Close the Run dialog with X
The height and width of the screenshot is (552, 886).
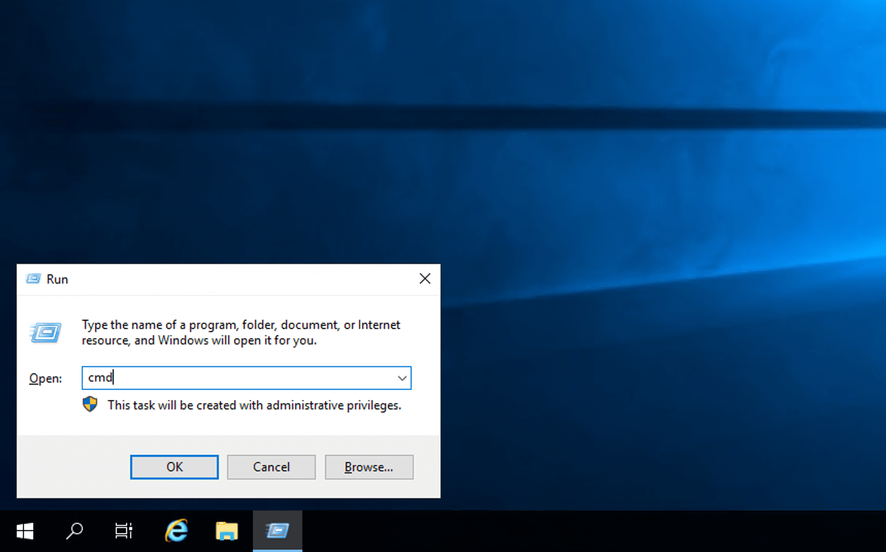tap(425, 279)
